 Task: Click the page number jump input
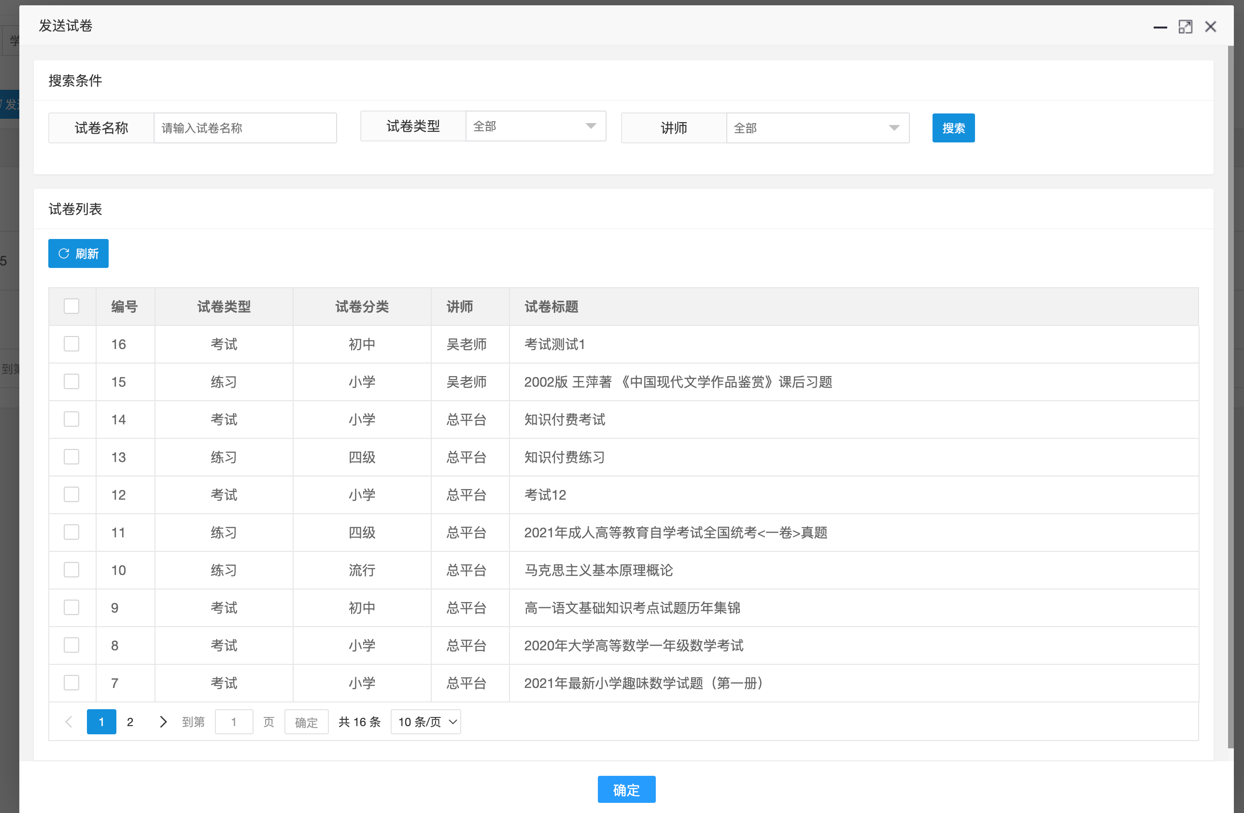(x=234, y=722)
